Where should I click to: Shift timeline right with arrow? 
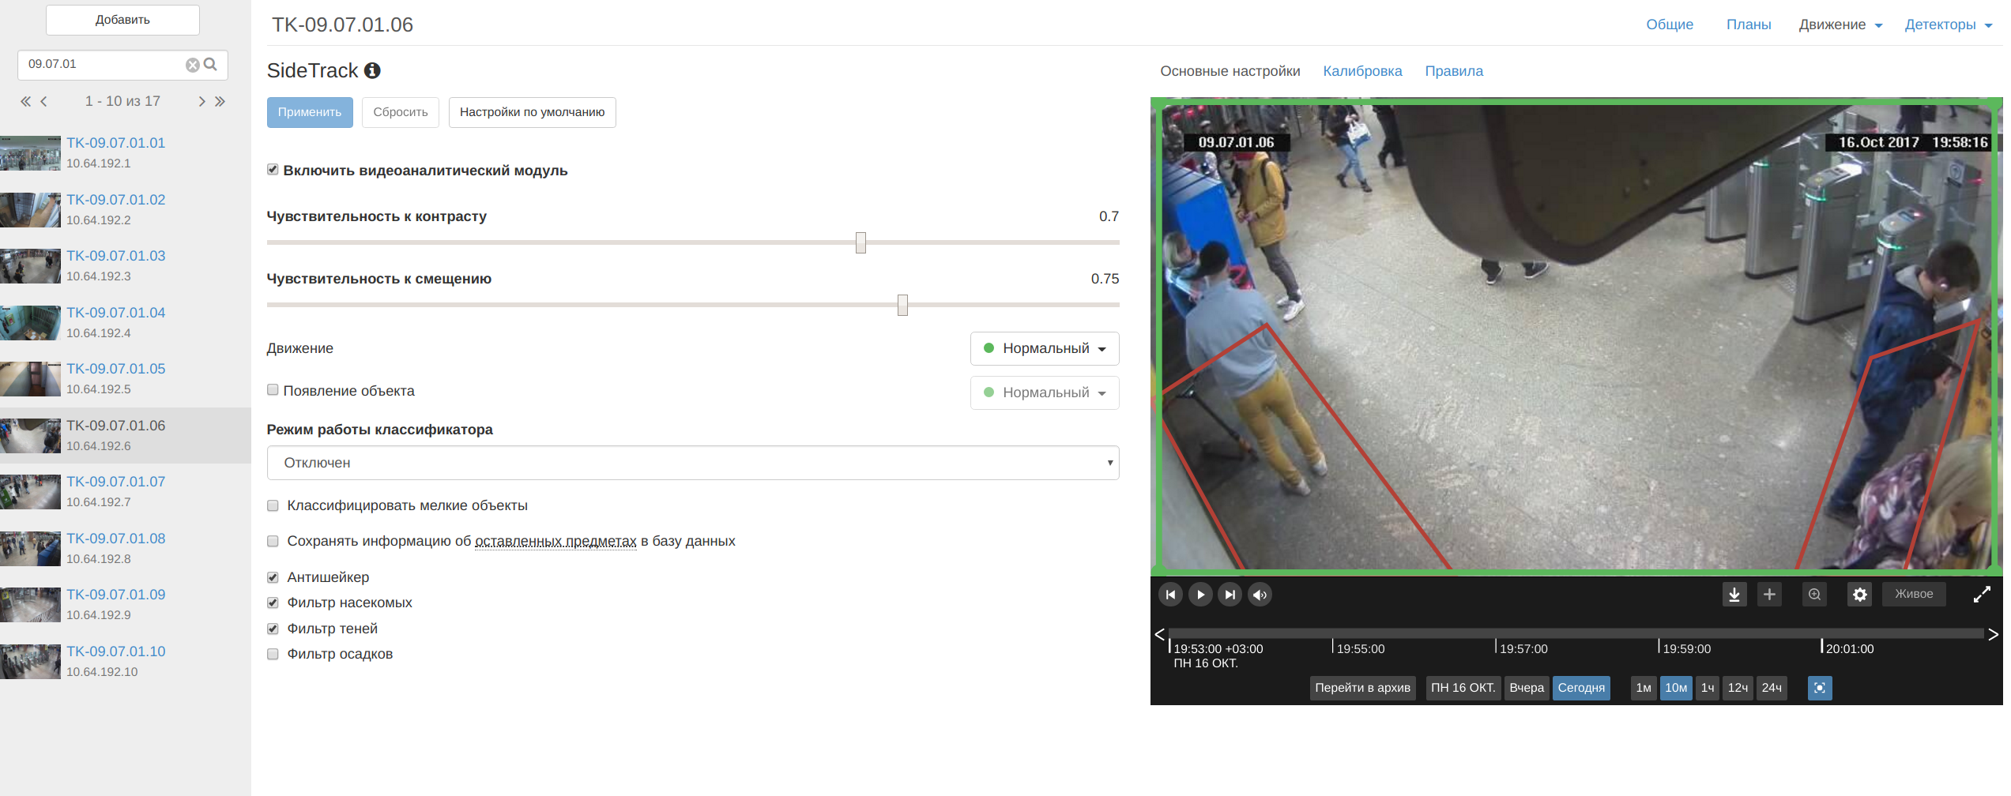(1994, 634)
